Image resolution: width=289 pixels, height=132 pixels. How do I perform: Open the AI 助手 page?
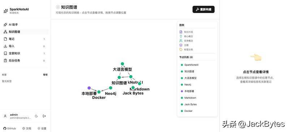click(25, 24)
